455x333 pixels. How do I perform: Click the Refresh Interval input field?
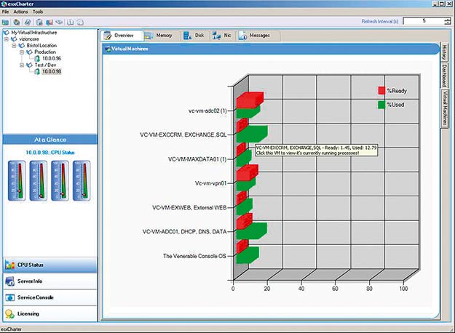(424, 22)
